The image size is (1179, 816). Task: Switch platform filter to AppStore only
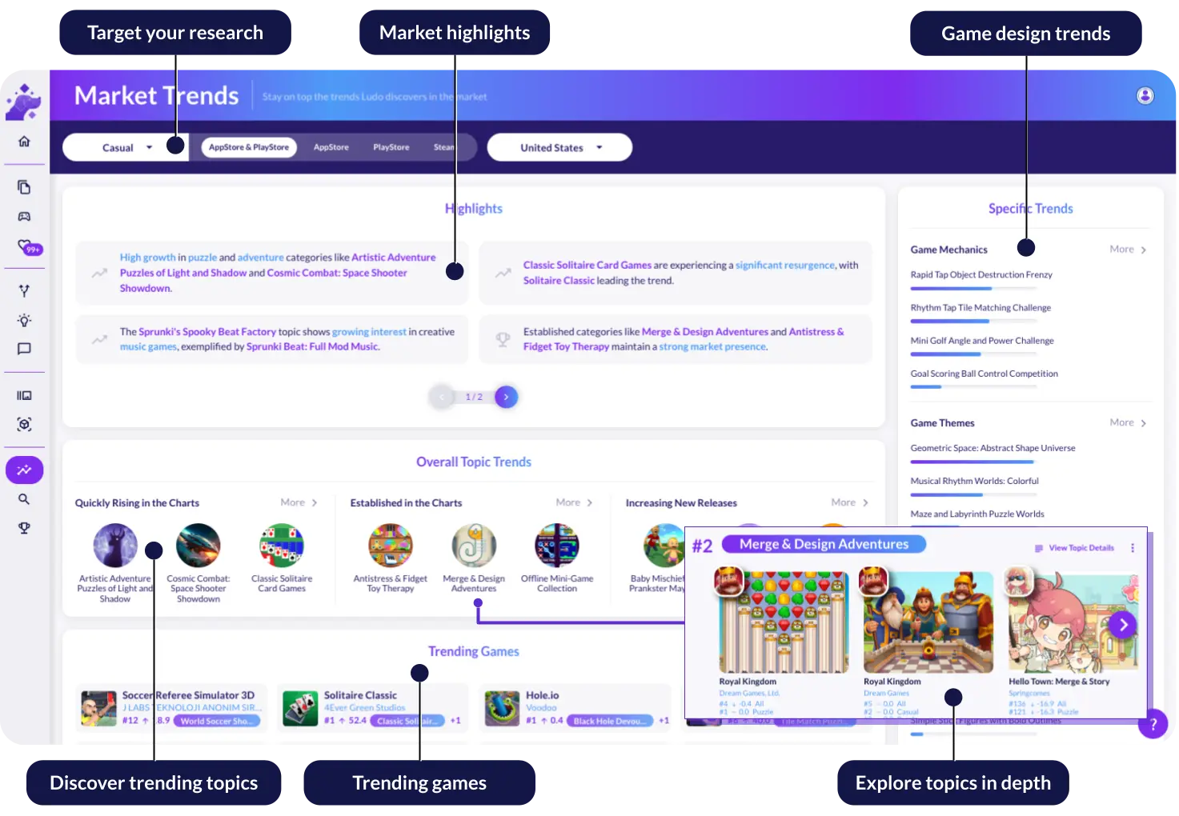click(331, 147)
